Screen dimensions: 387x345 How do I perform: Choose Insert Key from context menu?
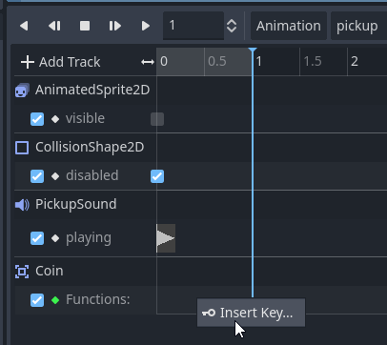coord(251,313)
